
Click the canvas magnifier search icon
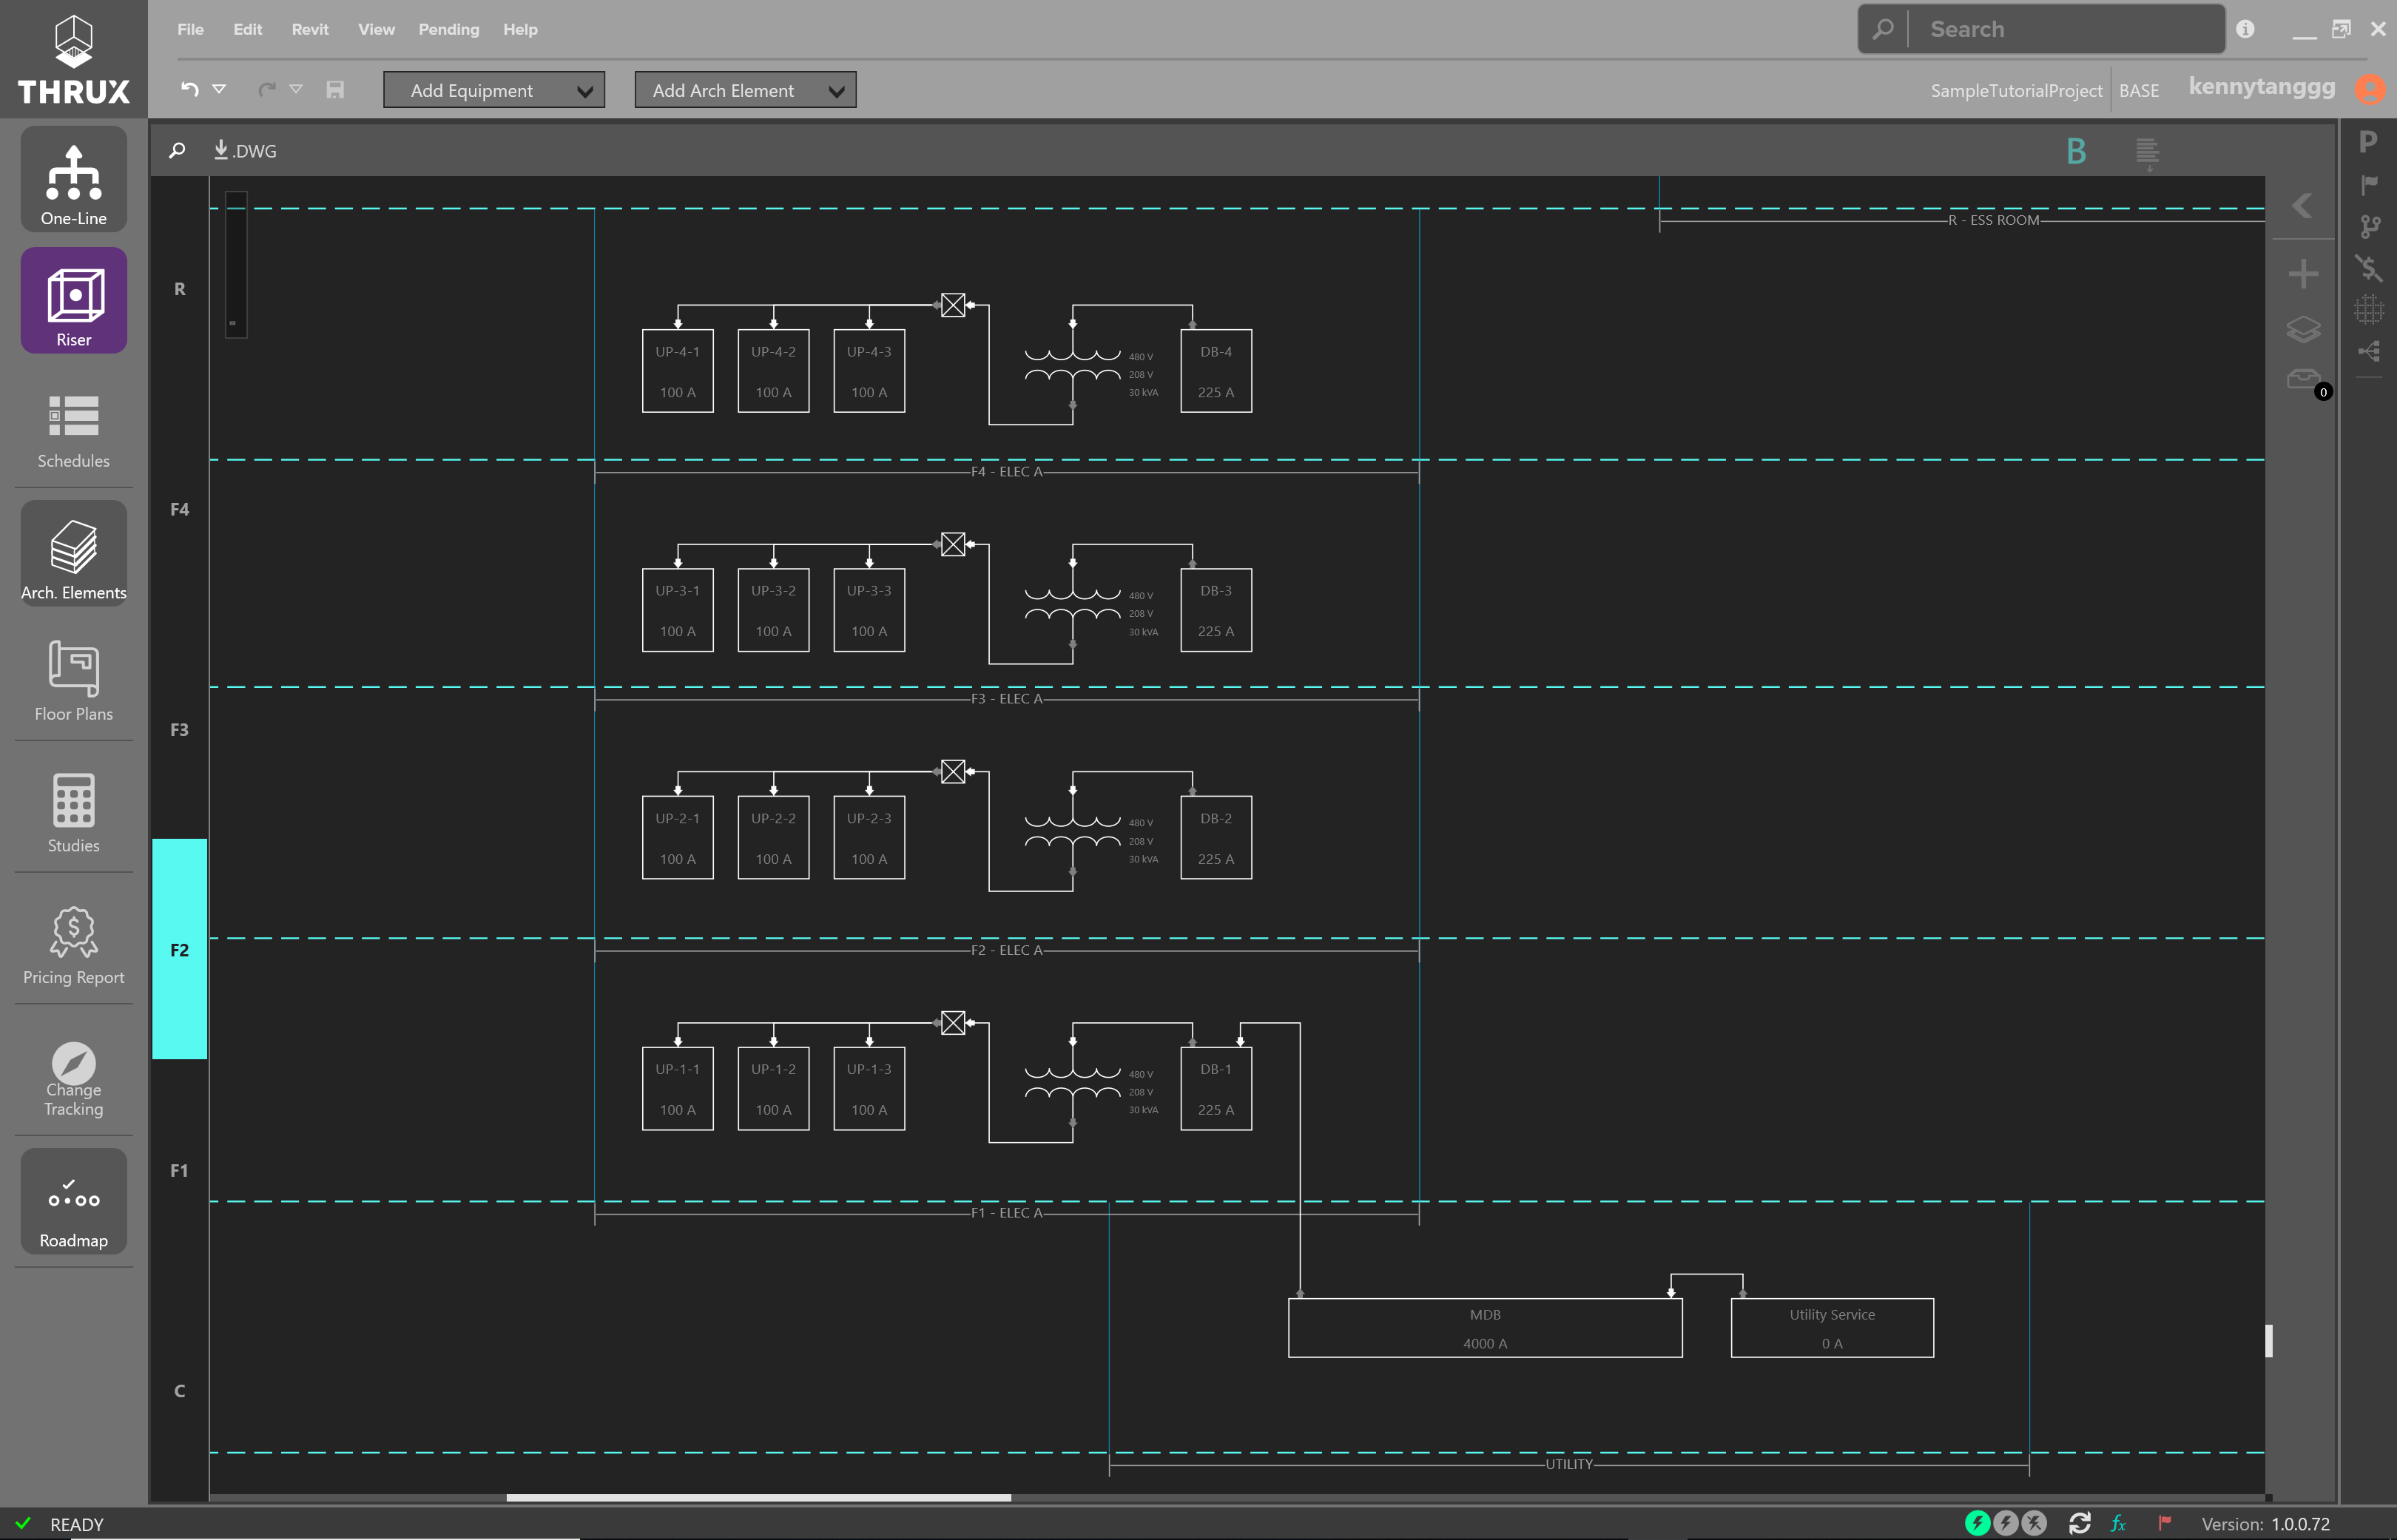point(177,150)
